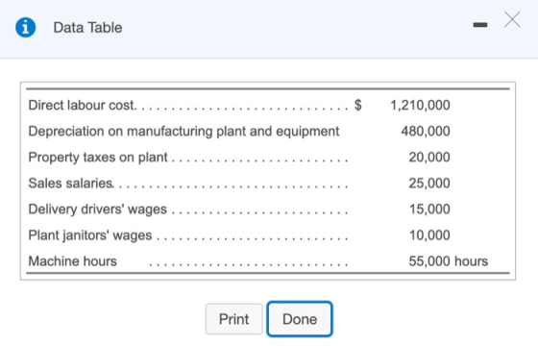Select the 480,000 value

(x=426, y=131)
